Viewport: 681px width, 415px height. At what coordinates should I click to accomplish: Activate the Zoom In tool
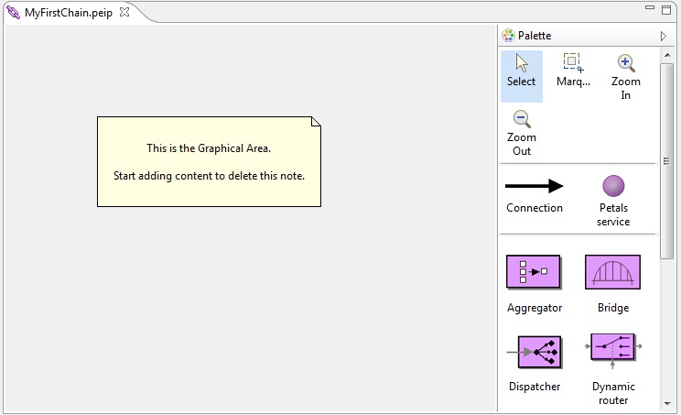[x=626, y=71]
